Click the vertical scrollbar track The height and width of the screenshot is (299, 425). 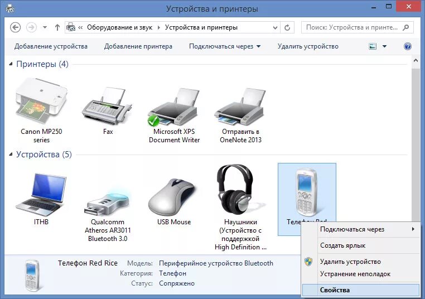(416, 144)
